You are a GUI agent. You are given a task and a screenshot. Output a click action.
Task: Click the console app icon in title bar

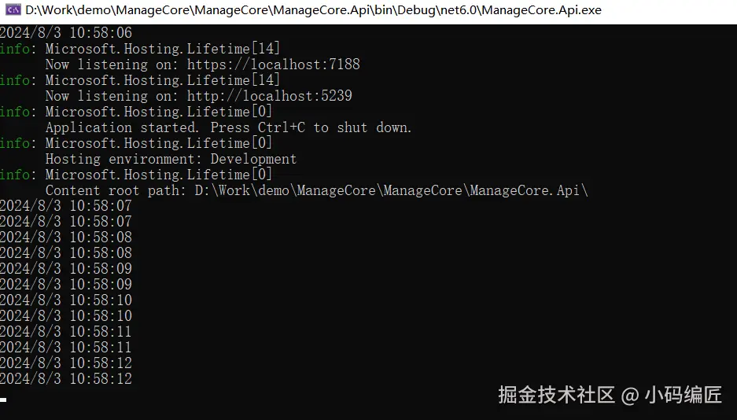13,11
